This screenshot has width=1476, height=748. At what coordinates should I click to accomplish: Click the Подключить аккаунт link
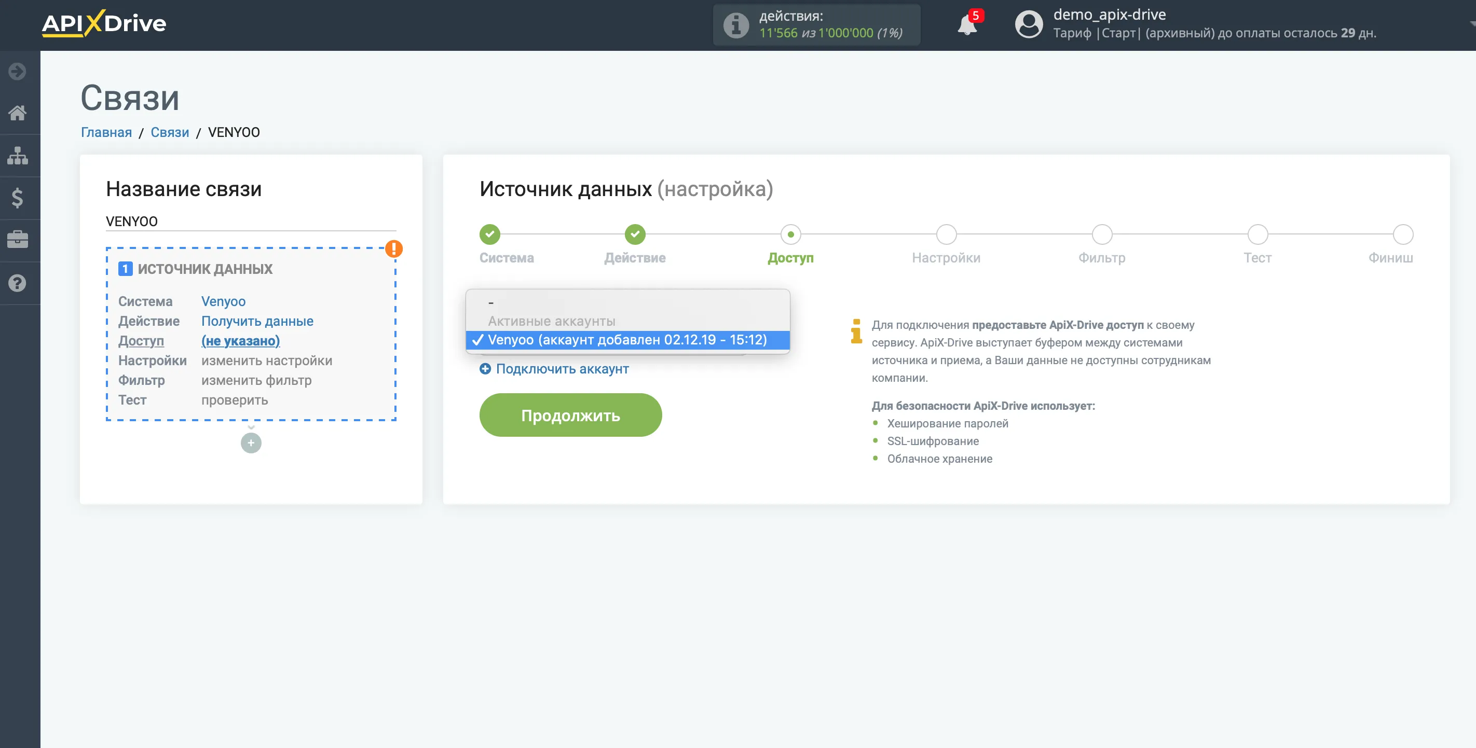[562, 369]
